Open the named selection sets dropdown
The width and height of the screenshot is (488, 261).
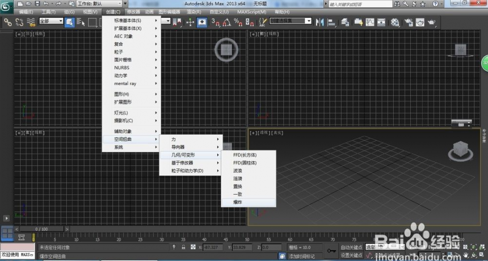290,21
